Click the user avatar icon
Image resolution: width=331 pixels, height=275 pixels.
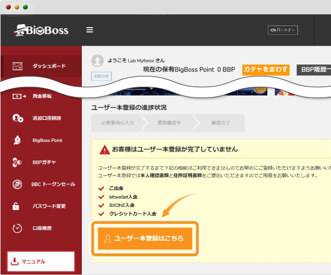pos(97,61)
